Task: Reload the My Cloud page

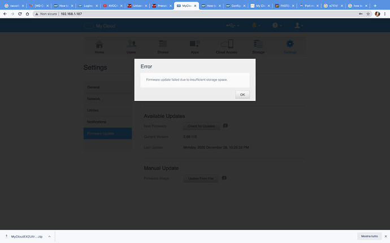Action: 20,14
